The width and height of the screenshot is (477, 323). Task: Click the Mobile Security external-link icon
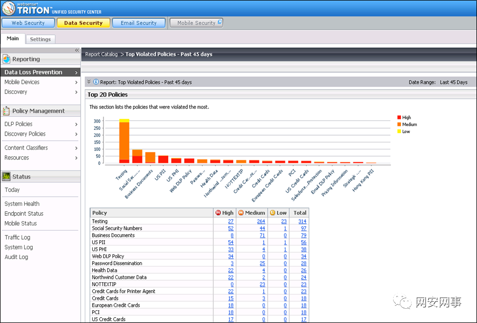(x=220, y=22)
